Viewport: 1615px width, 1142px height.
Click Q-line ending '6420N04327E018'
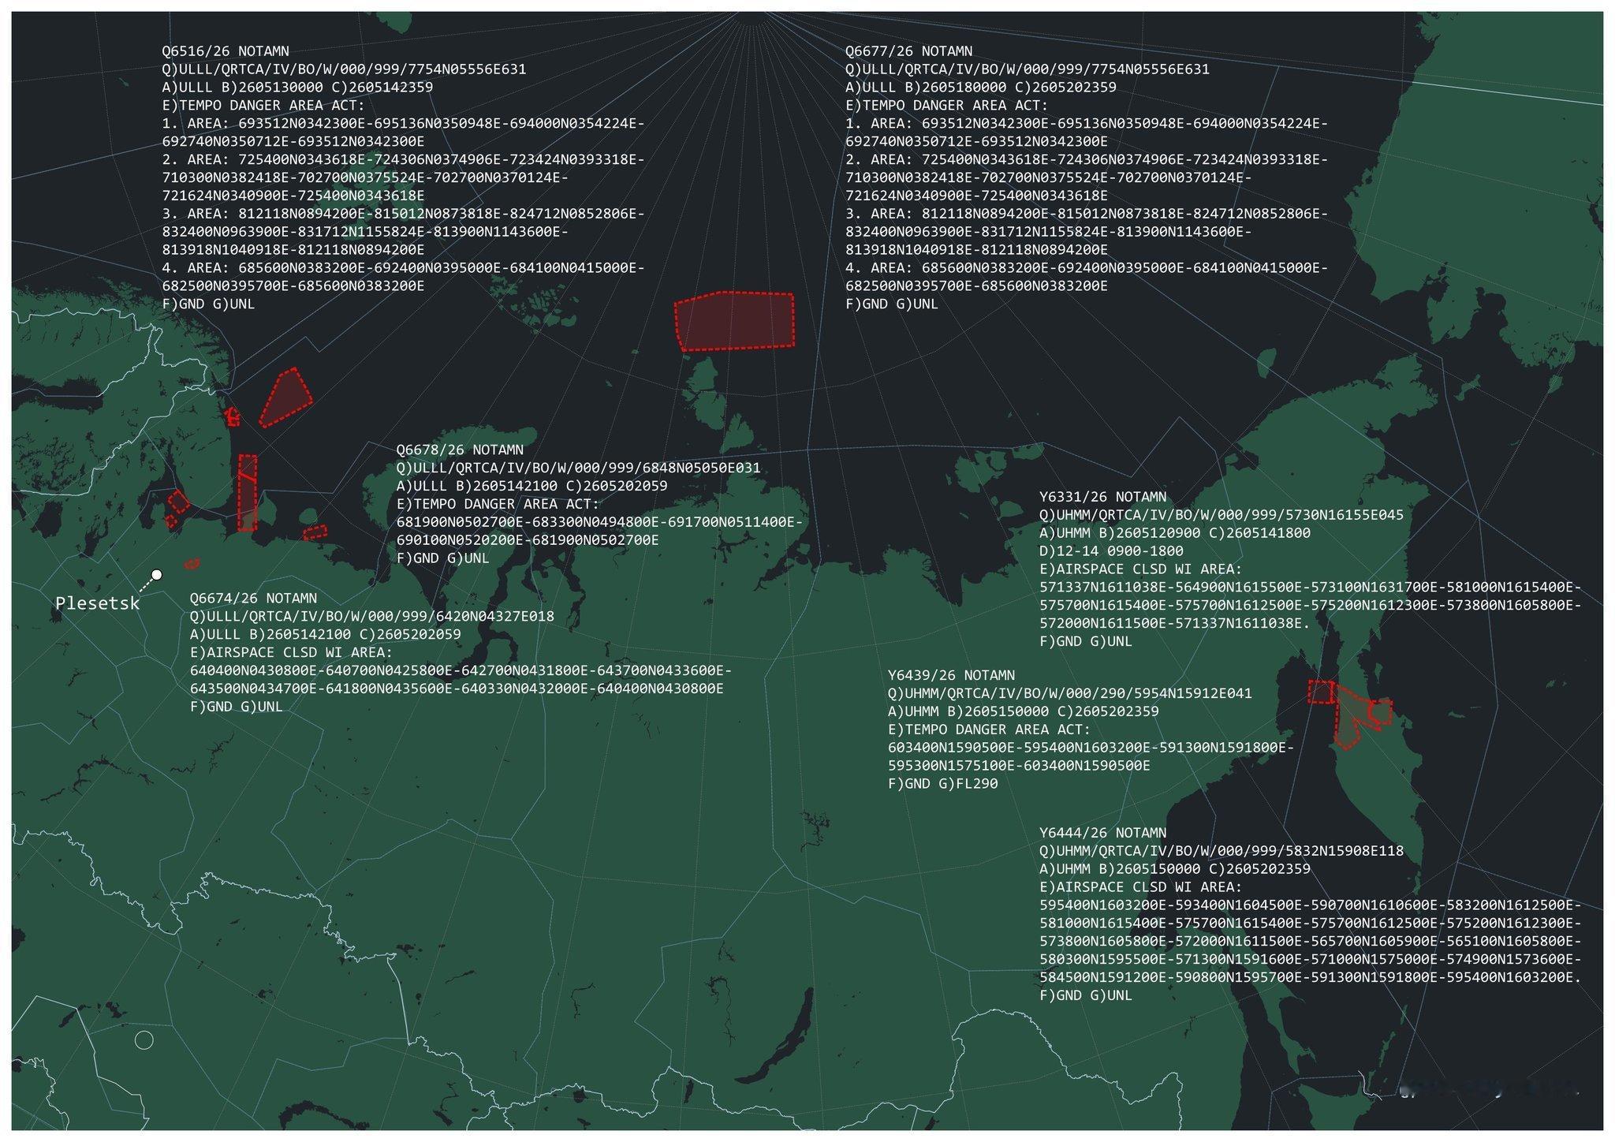[372, 617]
